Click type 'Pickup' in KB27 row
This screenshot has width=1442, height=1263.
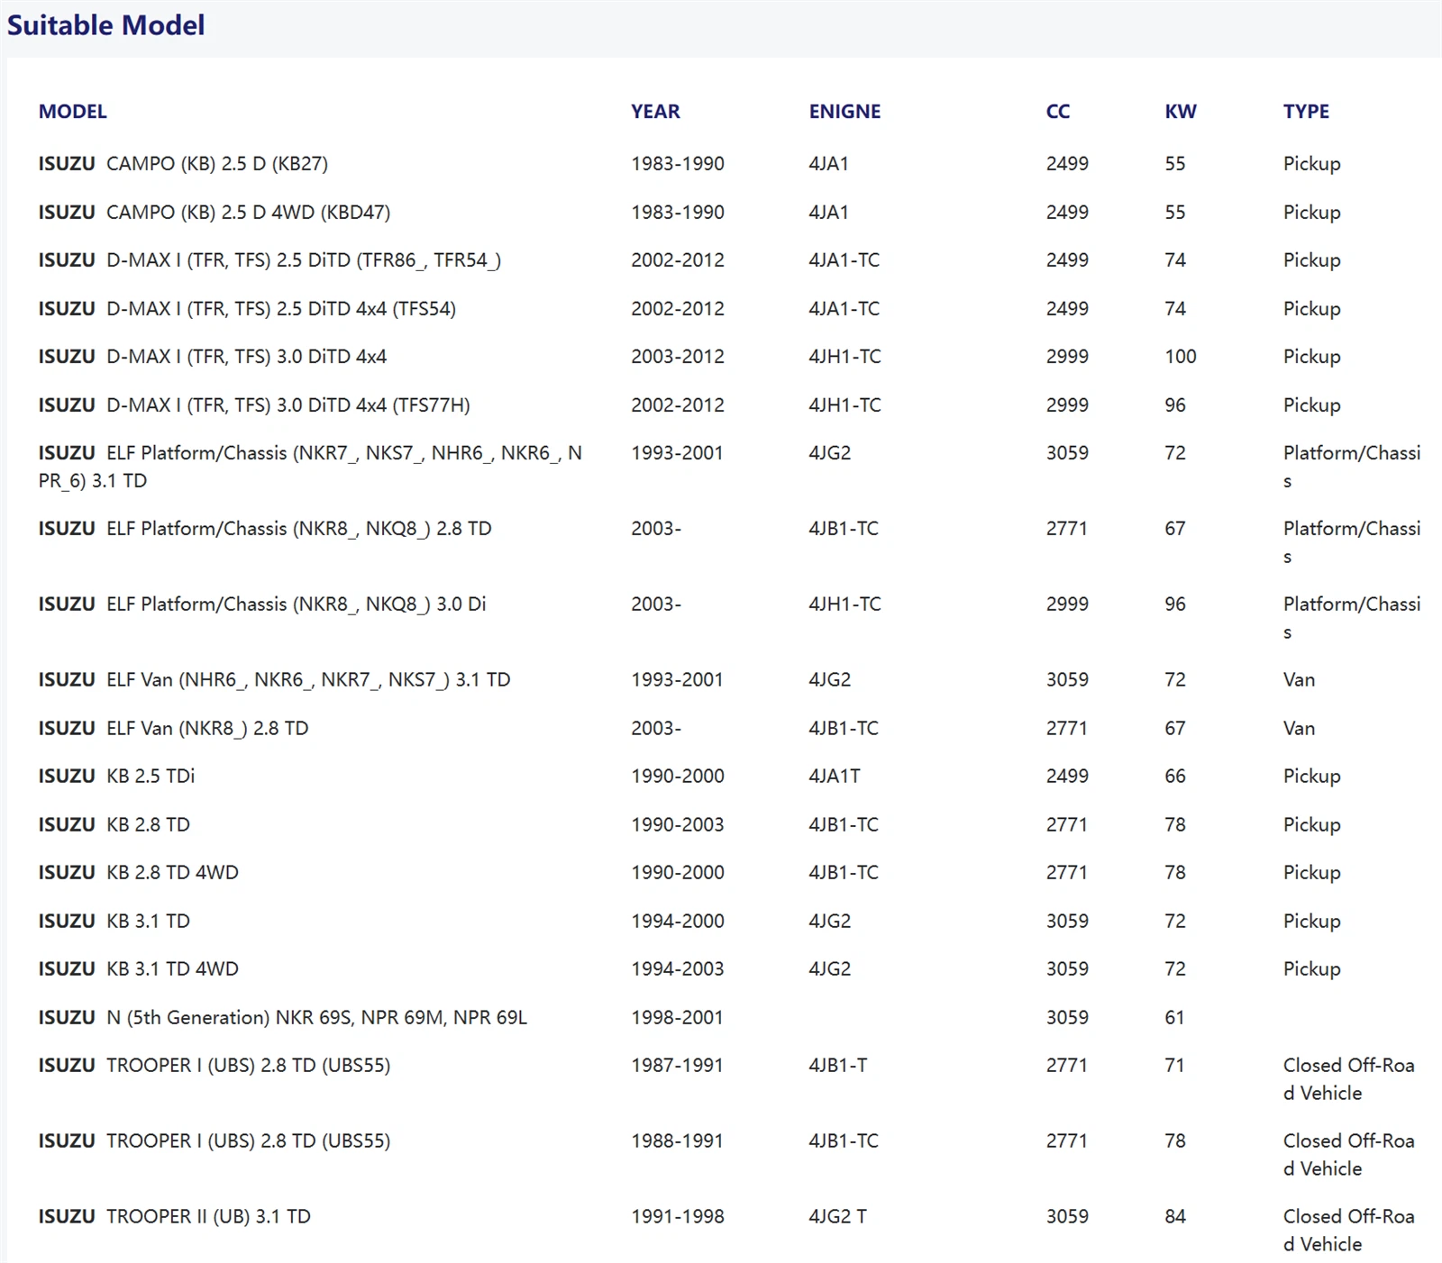click(1312, 165)
